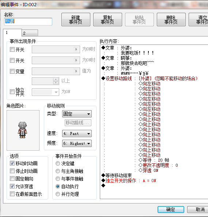Select the 独立开关的操作: A = ON line
This screenshot has height=217, width=208.
point(129,181)
